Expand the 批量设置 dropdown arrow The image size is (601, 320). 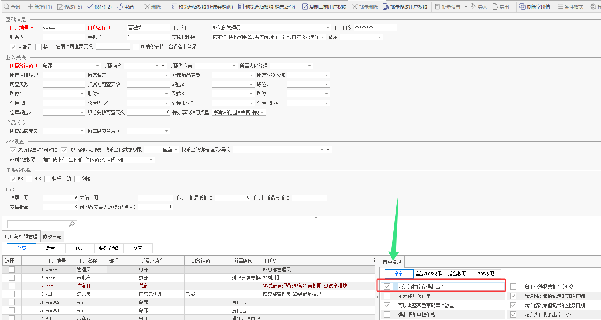(466, 7)
